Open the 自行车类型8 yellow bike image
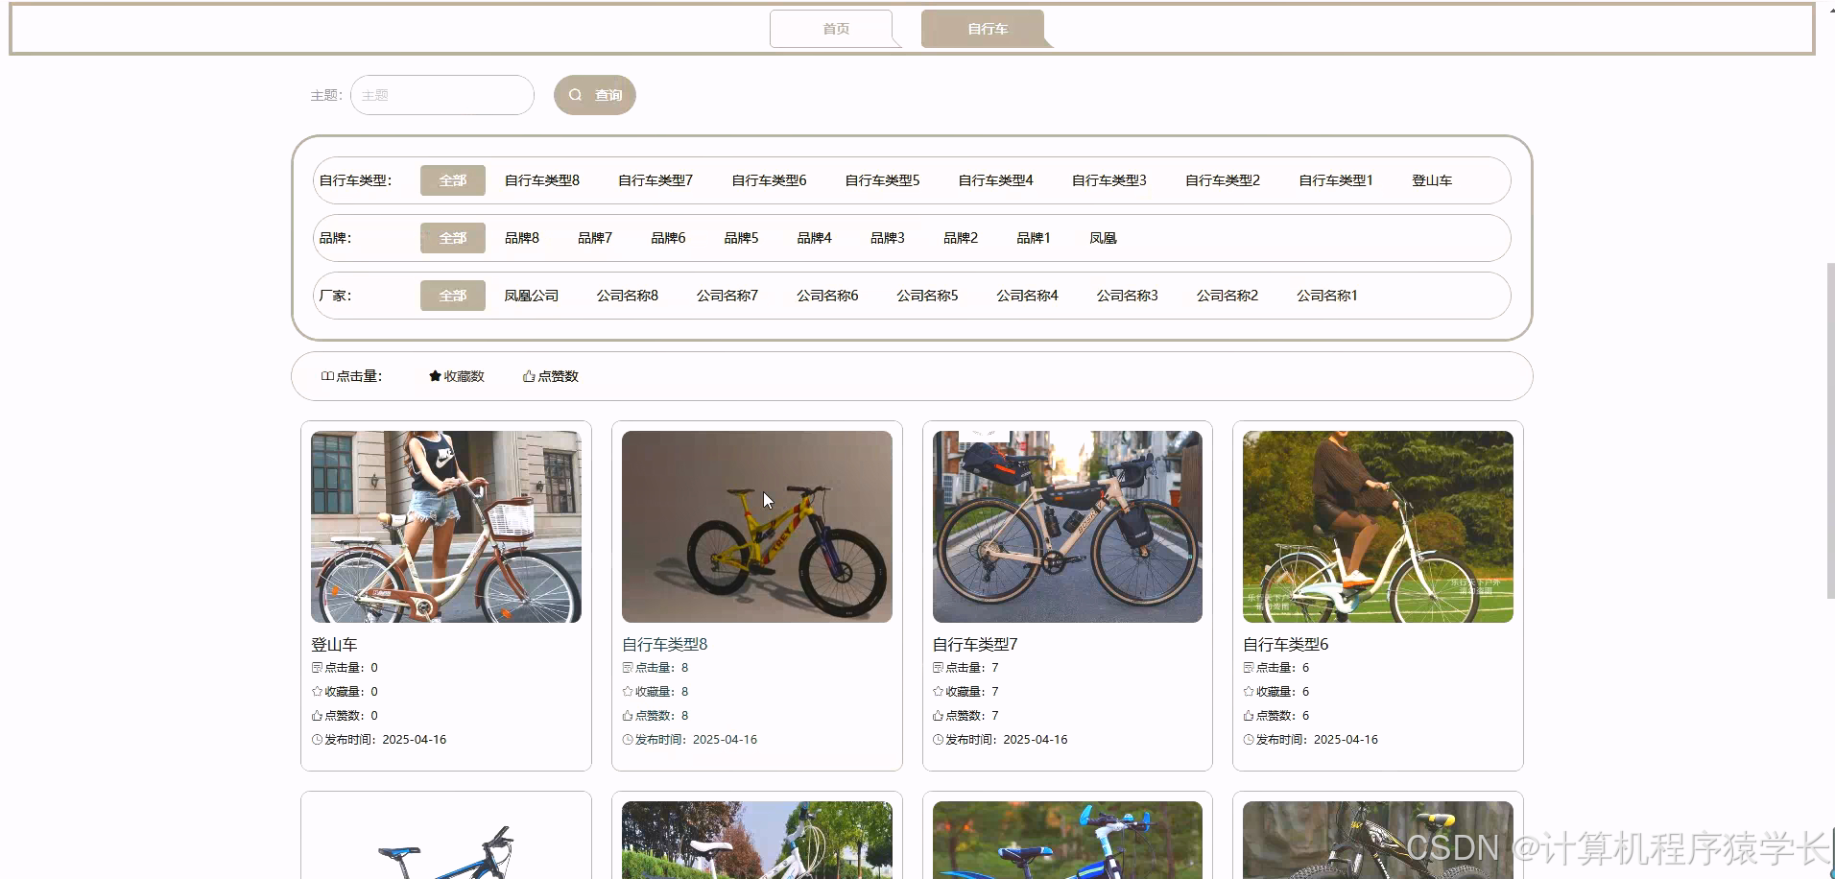 point(757,527)
